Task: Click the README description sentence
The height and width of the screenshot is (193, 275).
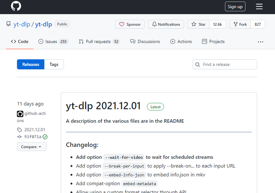Action: (x=125, y=121)
